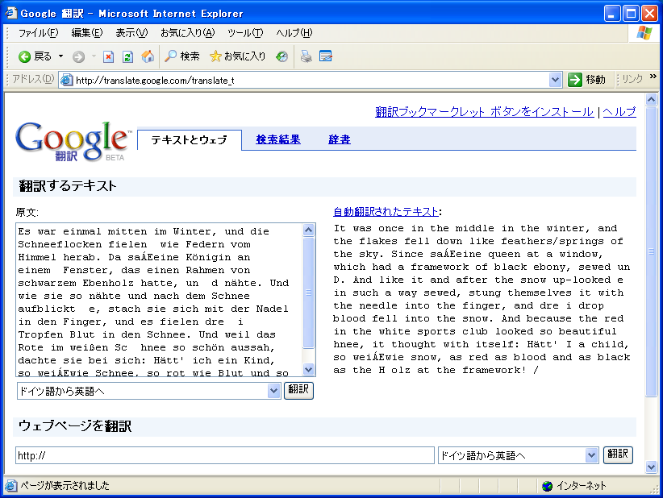
Task: Click the grayed Forward arrow button
Action: (x=78, y=56)
